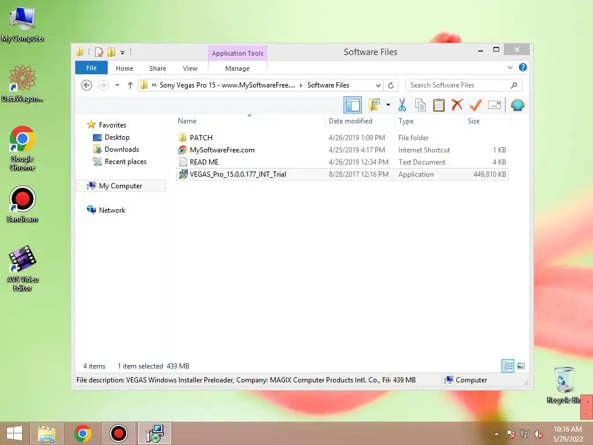
Task: Open File Explorer from taskbar
Action: point(47,433)
